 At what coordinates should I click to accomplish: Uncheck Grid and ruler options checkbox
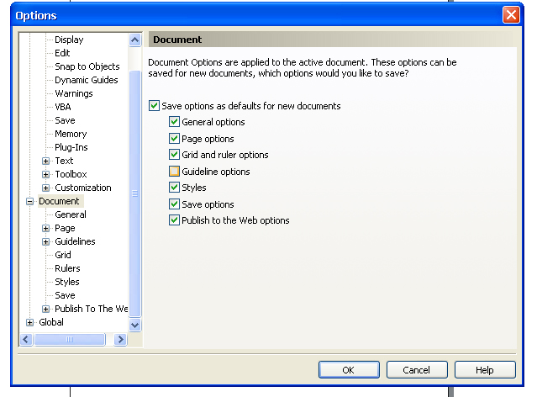click(174, 155)
